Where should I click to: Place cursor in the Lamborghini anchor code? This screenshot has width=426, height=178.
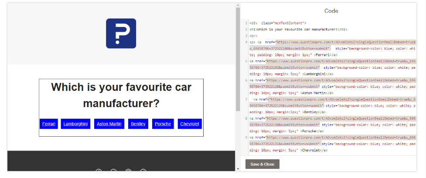[333, 67]
